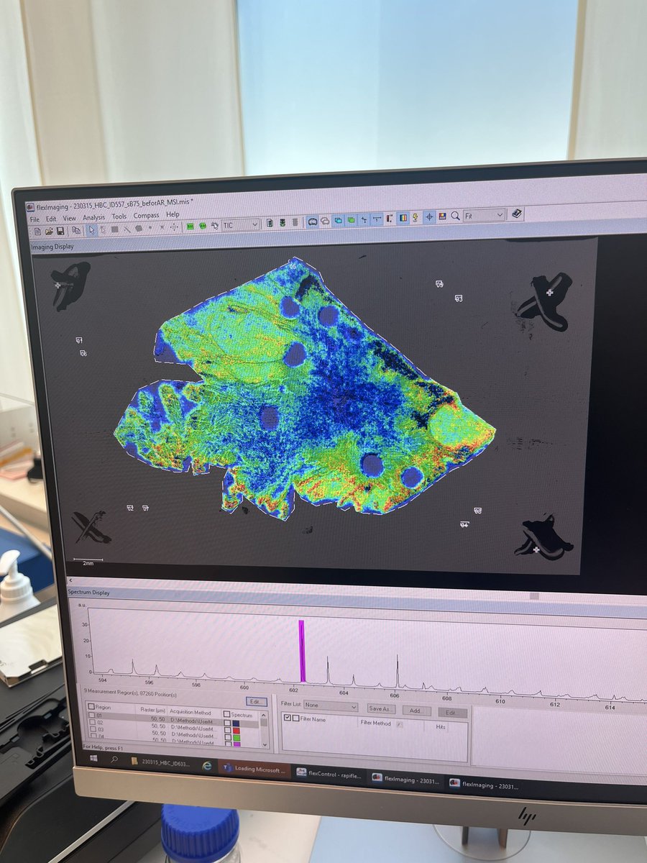Click the Save As button
This screenshot has width=647, height=863.
point(381,709)
